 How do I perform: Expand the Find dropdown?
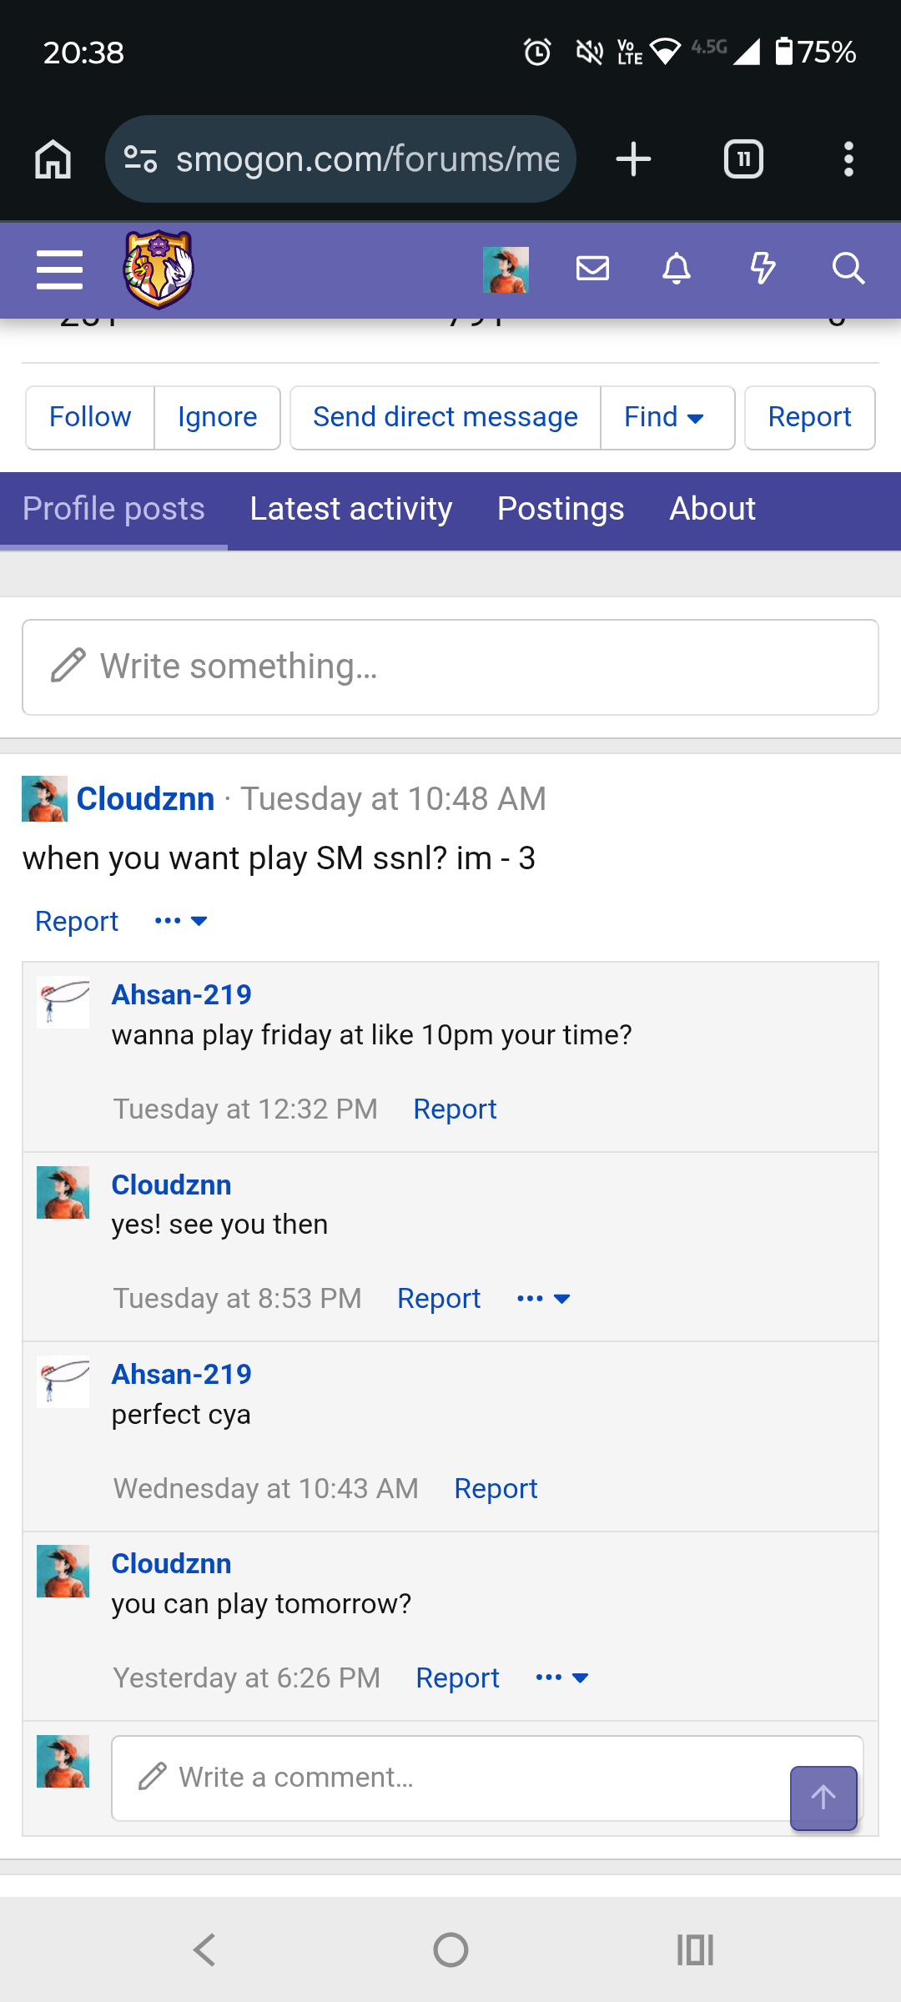coord(667,417)
